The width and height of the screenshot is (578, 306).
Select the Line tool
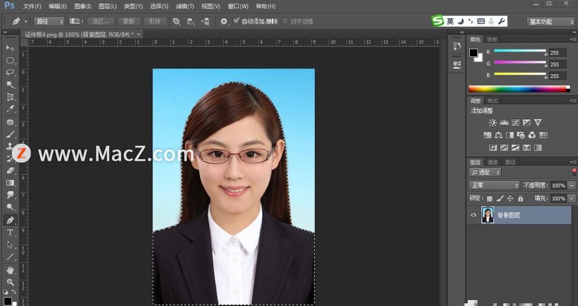click(x=10, y=257)
